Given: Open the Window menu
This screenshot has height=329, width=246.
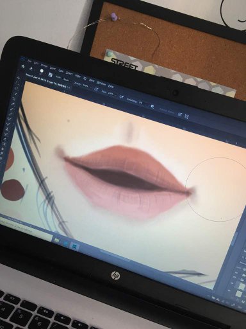Looking at the screenshot, I should point(101,83).
